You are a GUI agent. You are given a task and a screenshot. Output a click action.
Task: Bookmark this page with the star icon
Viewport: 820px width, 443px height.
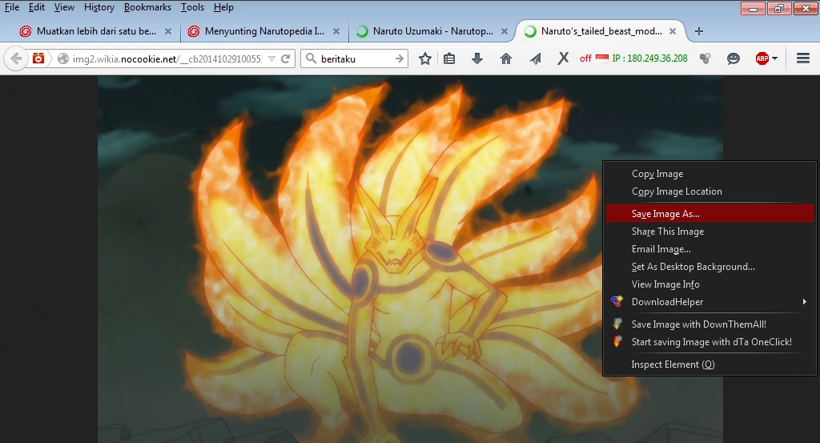pos(425,58)
